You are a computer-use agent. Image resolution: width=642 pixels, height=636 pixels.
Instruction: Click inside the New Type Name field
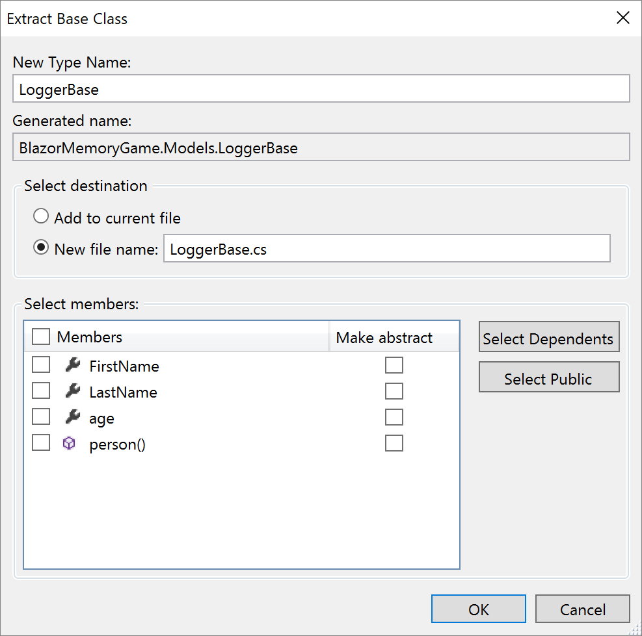[321, 88]
